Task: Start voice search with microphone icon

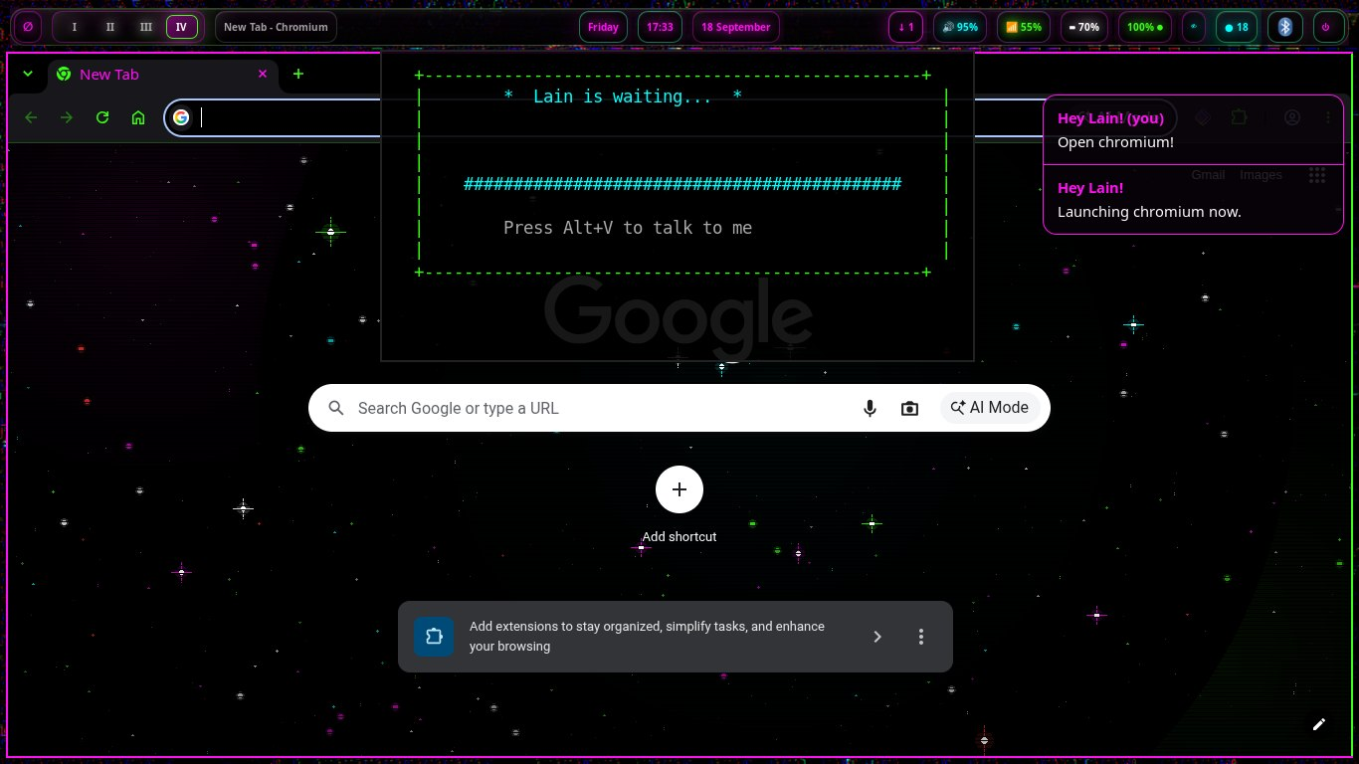Action: point(870,408)
